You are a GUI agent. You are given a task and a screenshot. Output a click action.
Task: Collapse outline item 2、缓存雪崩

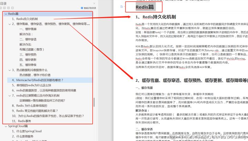point(10,24)
